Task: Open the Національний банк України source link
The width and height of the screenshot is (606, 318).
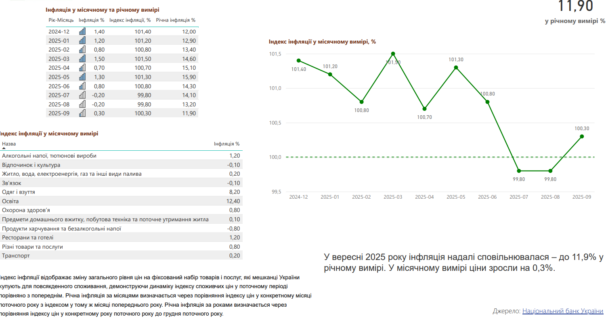Action: (562, 311)
